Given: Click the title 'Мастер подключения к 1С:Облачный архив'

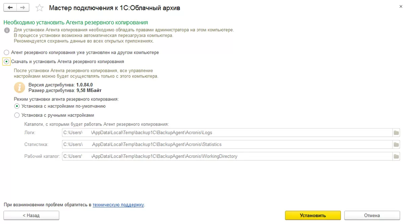Looking at the screenshot, I should coord(115,8).
